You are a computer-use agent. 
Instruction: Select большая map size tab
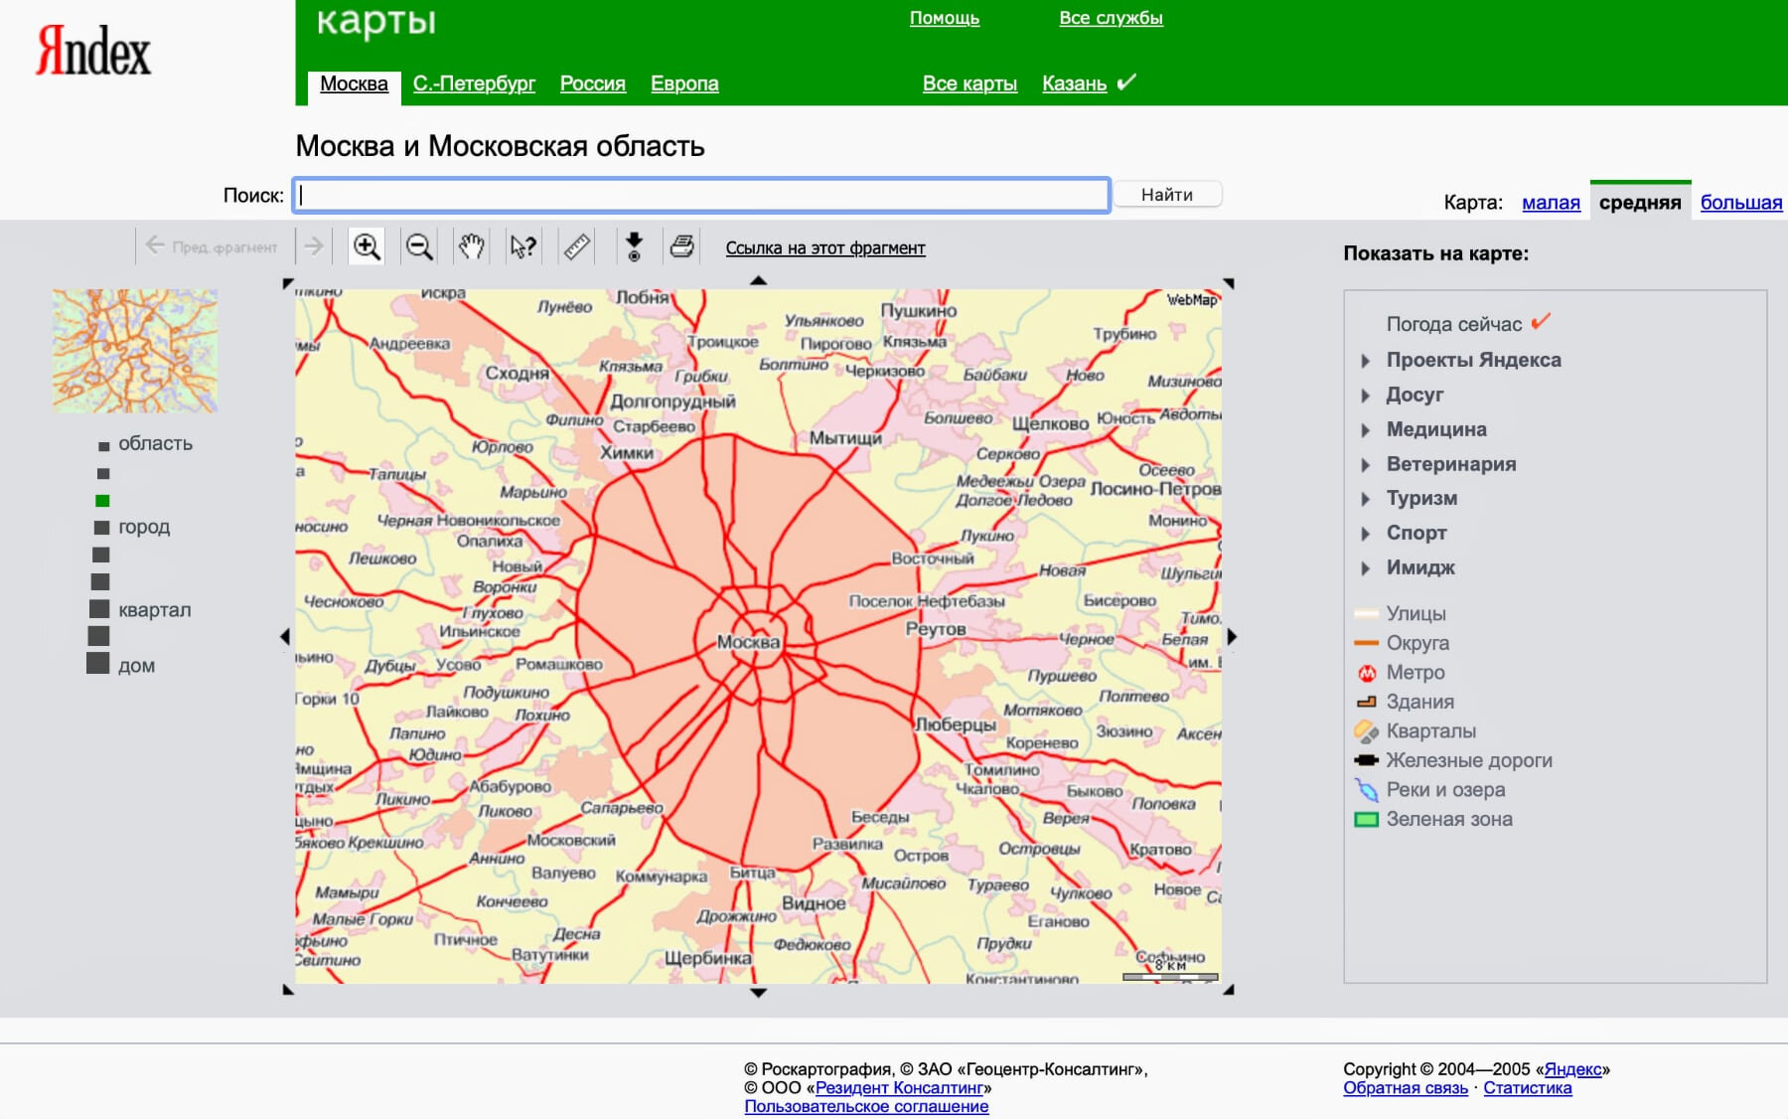pos(1741,203)
